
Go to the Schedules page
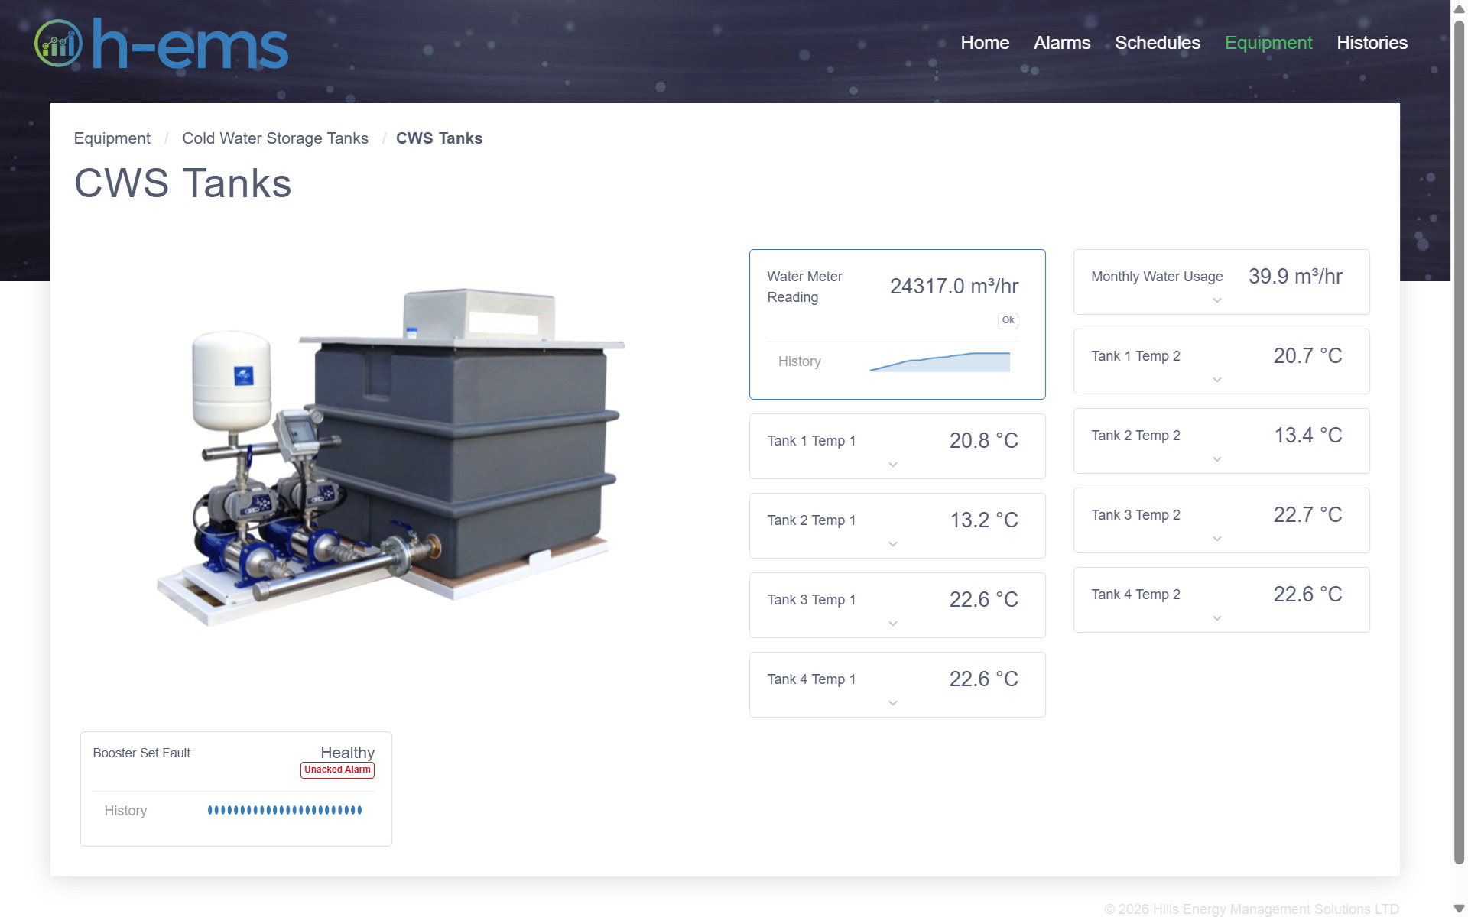click(1157, 43)
